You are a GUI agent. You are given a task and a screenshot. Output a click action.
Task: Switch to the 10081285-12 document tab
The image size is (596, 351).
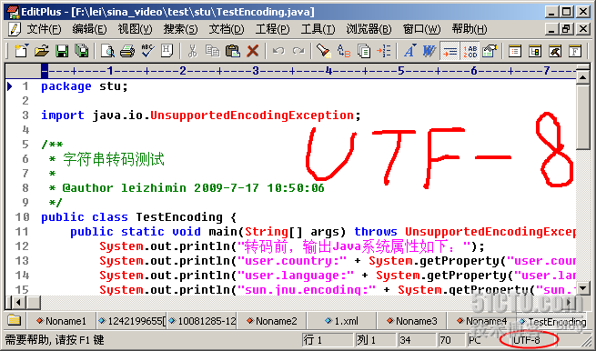(x=202, y=321)
